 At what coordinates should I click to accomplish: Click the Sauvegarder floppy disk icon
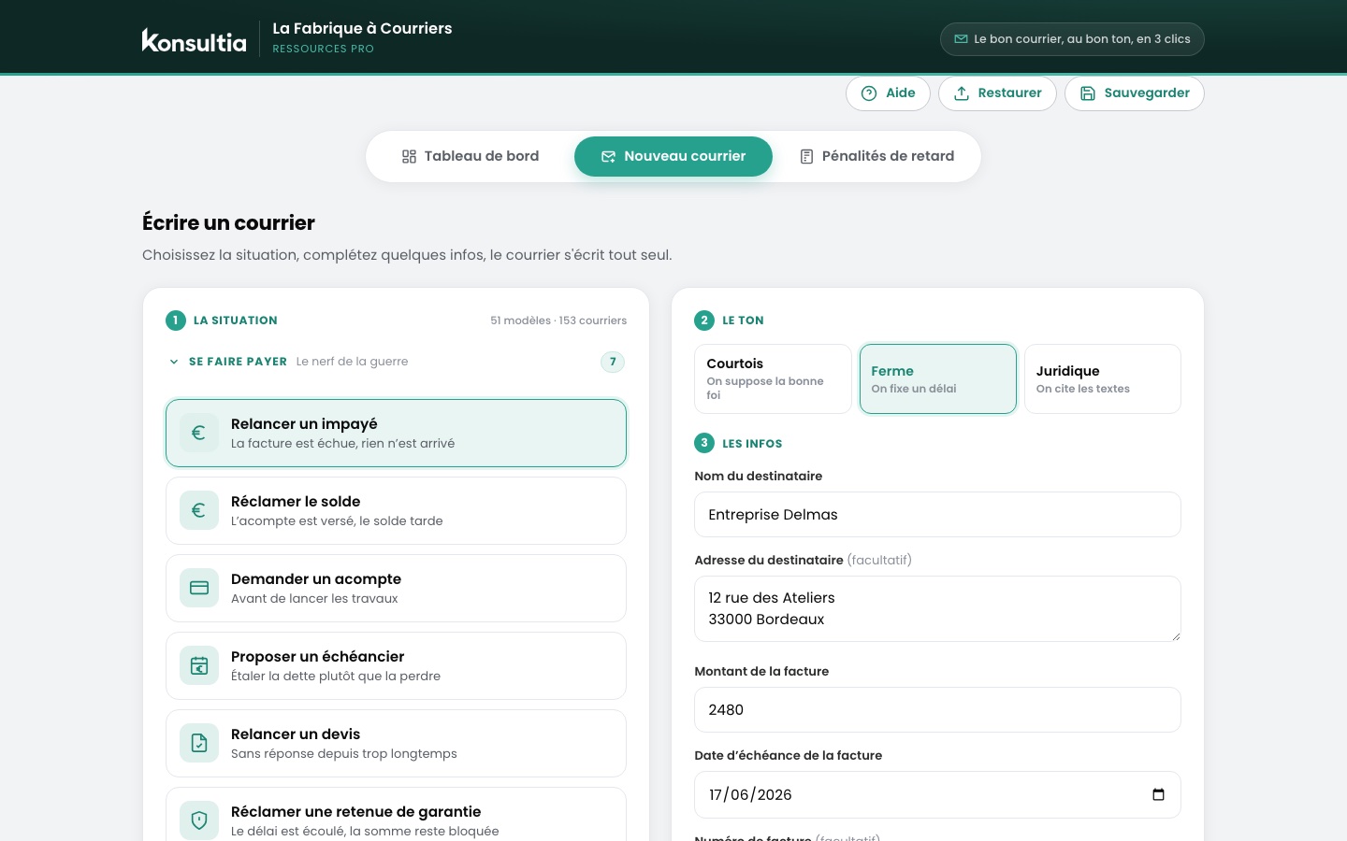coord(1088,93)
